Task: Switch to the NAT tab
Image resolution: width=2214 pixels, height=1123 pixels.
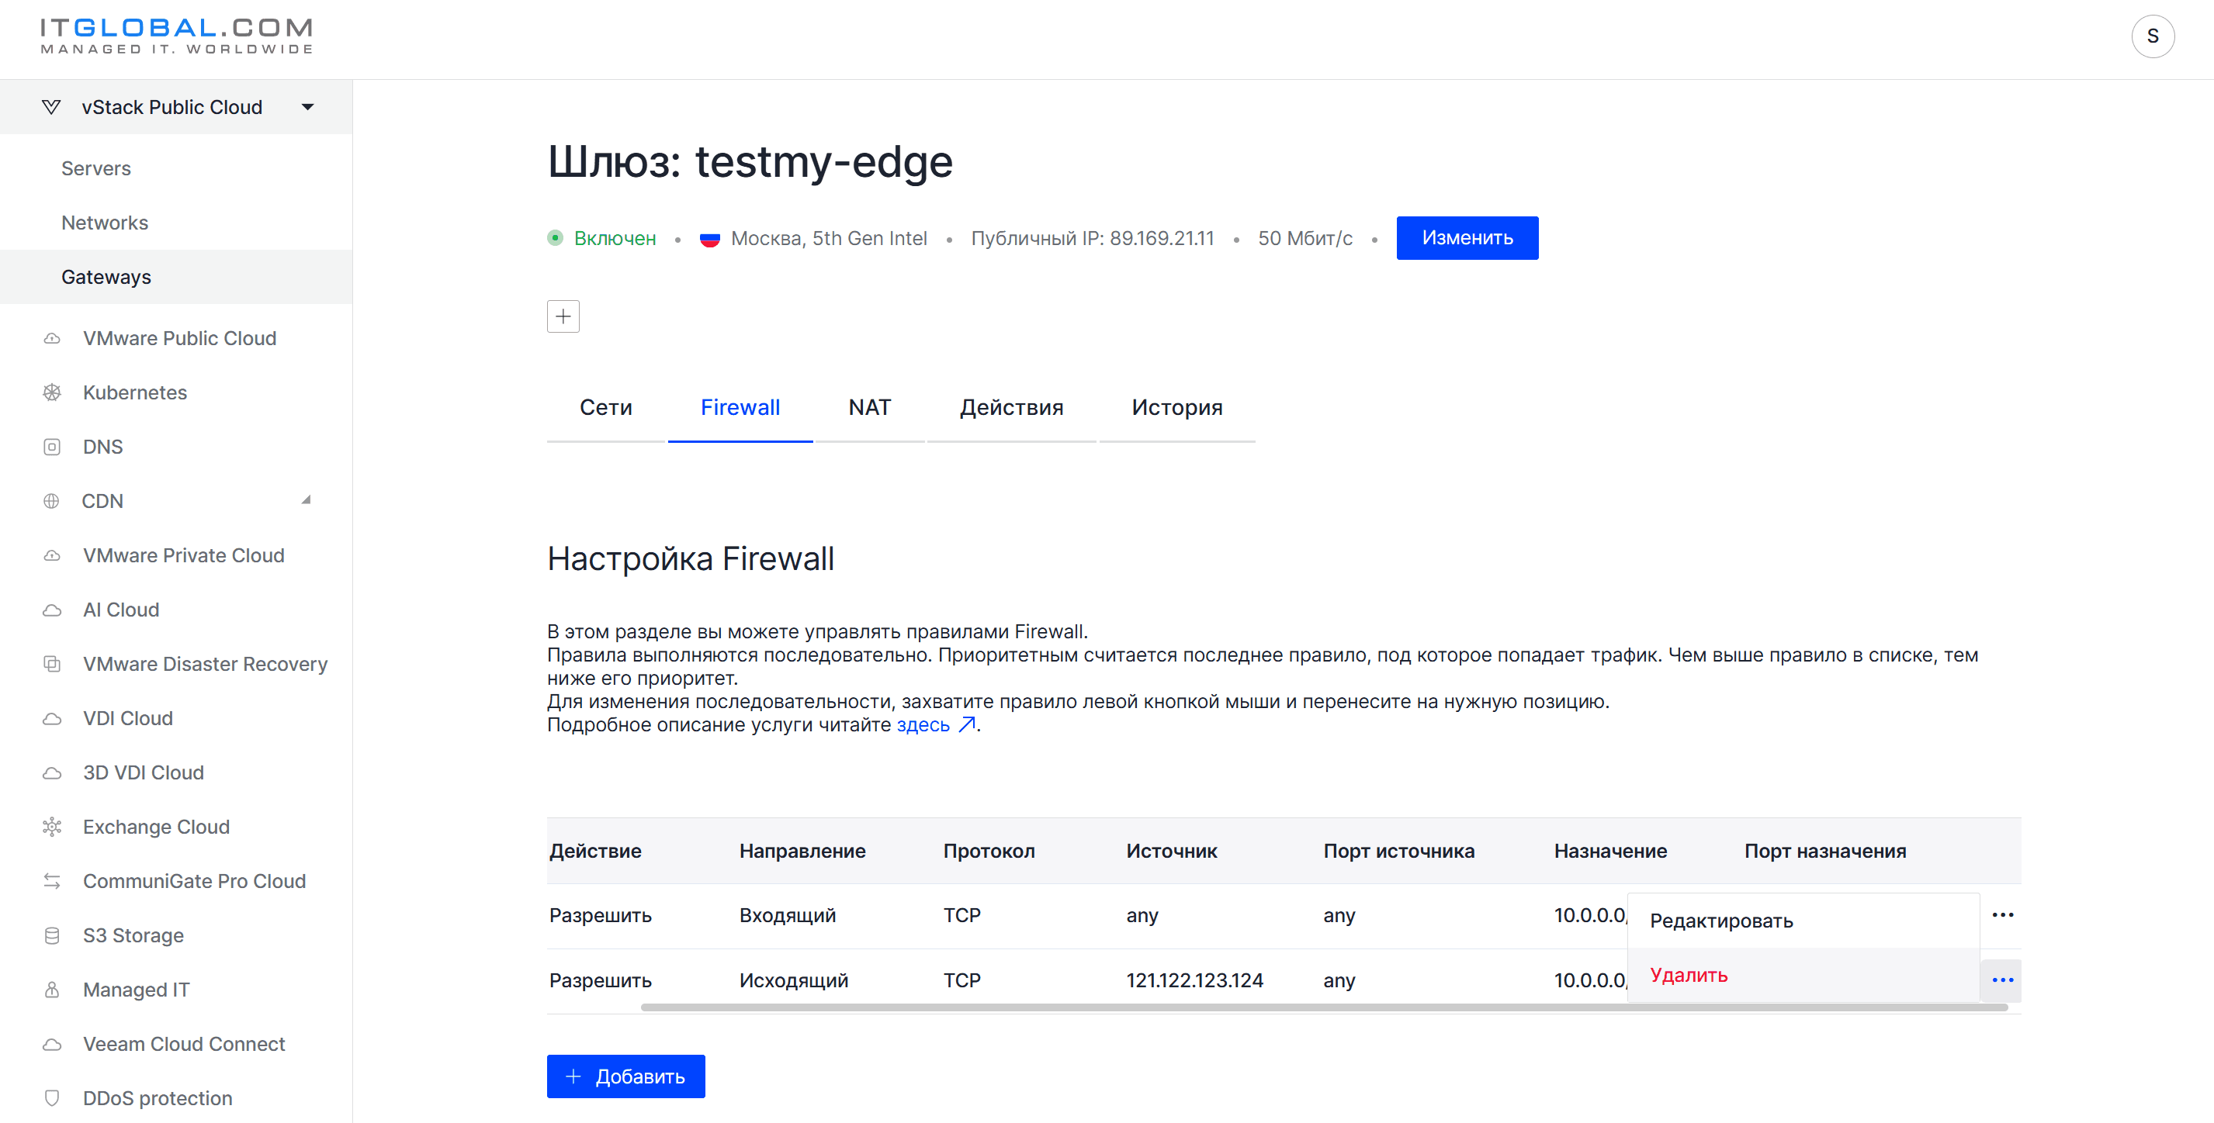Action: (870, 408)
